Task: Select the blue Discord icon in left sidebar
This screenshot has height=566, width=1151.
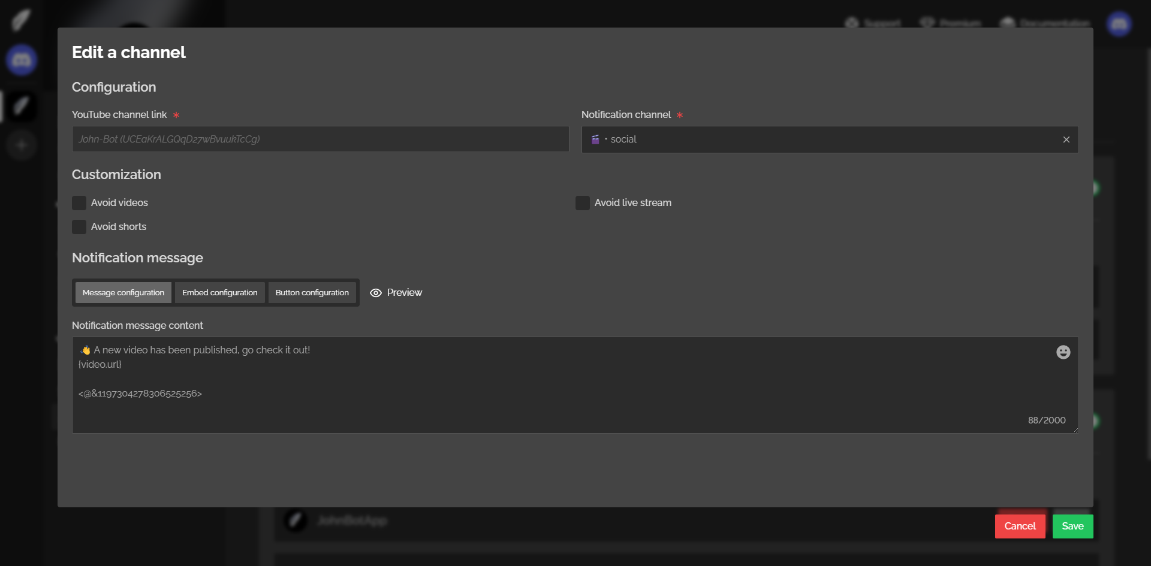Action: point(22,60)
